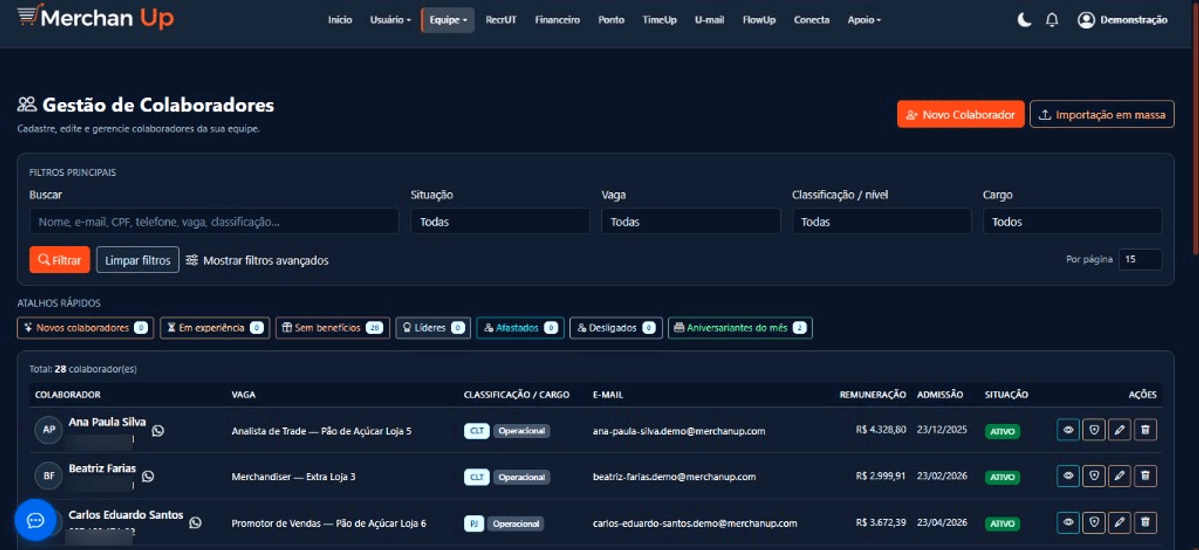Toggle Novos colaboradores quick shortcut
The image size is (1199, 550).
[x=85, y=328]
